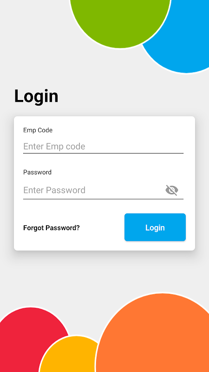Select the Enter Emp code placeholder text
The image size is (209, 372).
[54, 146]
